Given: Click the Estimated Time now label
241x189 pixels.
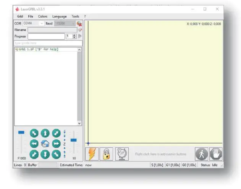Looking at the screenshot, I should (76, 165).
